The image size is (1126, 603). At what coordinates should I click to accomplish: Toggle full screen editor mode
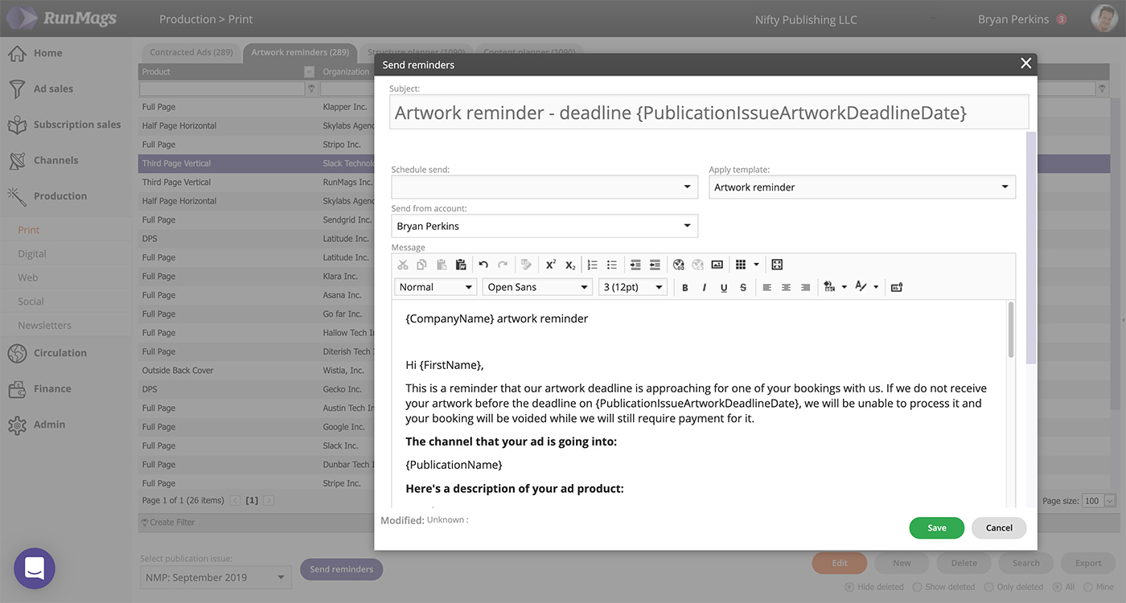(777, 265)
